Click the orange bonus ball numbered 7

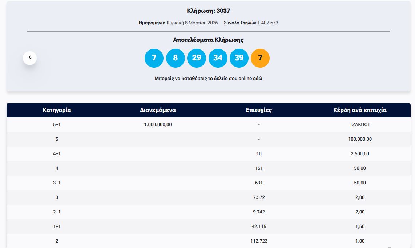click(260, 58)
